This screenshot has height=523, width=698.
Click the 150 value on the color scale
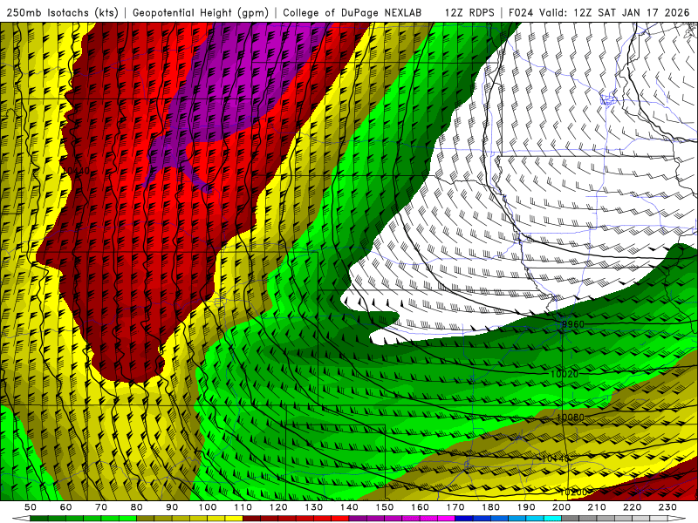click(x=385, y=507)
